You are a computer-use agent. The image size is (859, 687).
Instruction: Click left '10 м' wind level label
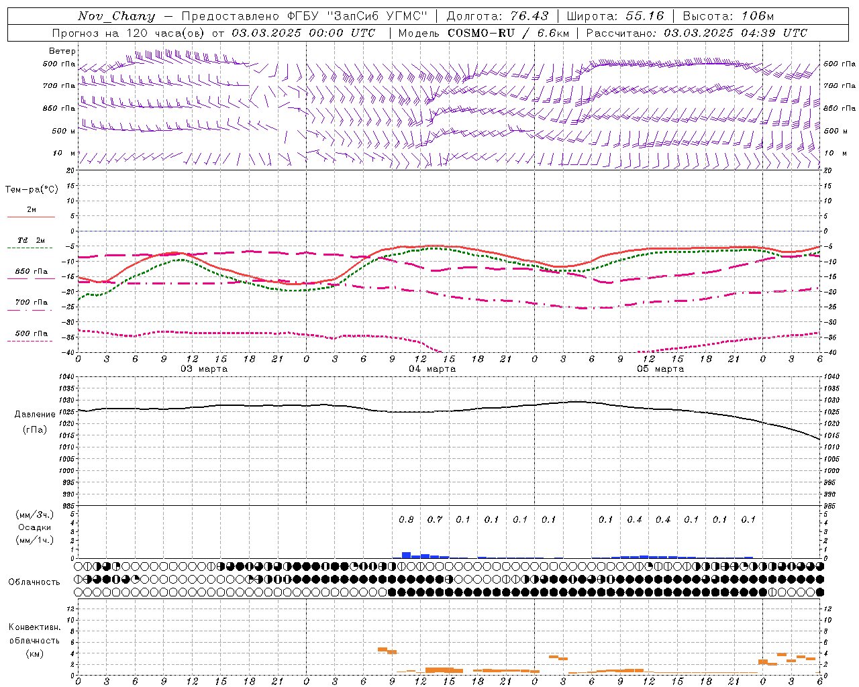(64, 153)
